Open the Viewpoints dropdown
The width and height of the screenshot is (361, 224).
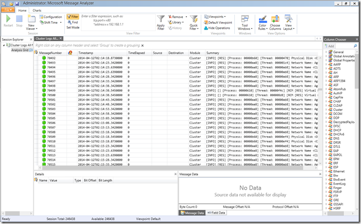click(214, 17)
